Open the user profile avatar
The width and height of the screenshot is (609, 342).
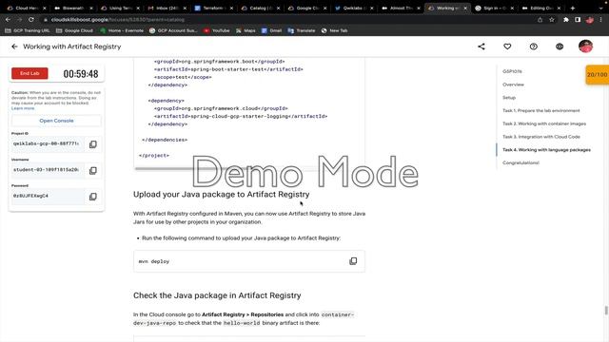[585, 47]
